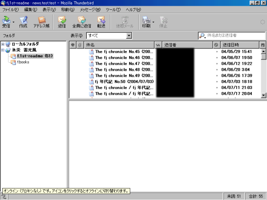Screen dimensions: 267x200
Task: Toggle junk dot for 04/07/17 20:04 message
Action: pyautogui.click(x=217, y=93)
